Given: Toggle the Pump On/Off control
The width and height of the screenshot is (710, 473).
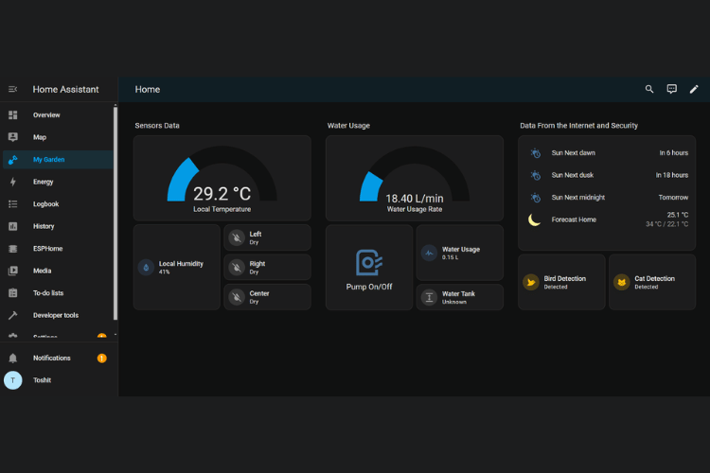Looking at the screenshot, I should (x=369, y=268).
